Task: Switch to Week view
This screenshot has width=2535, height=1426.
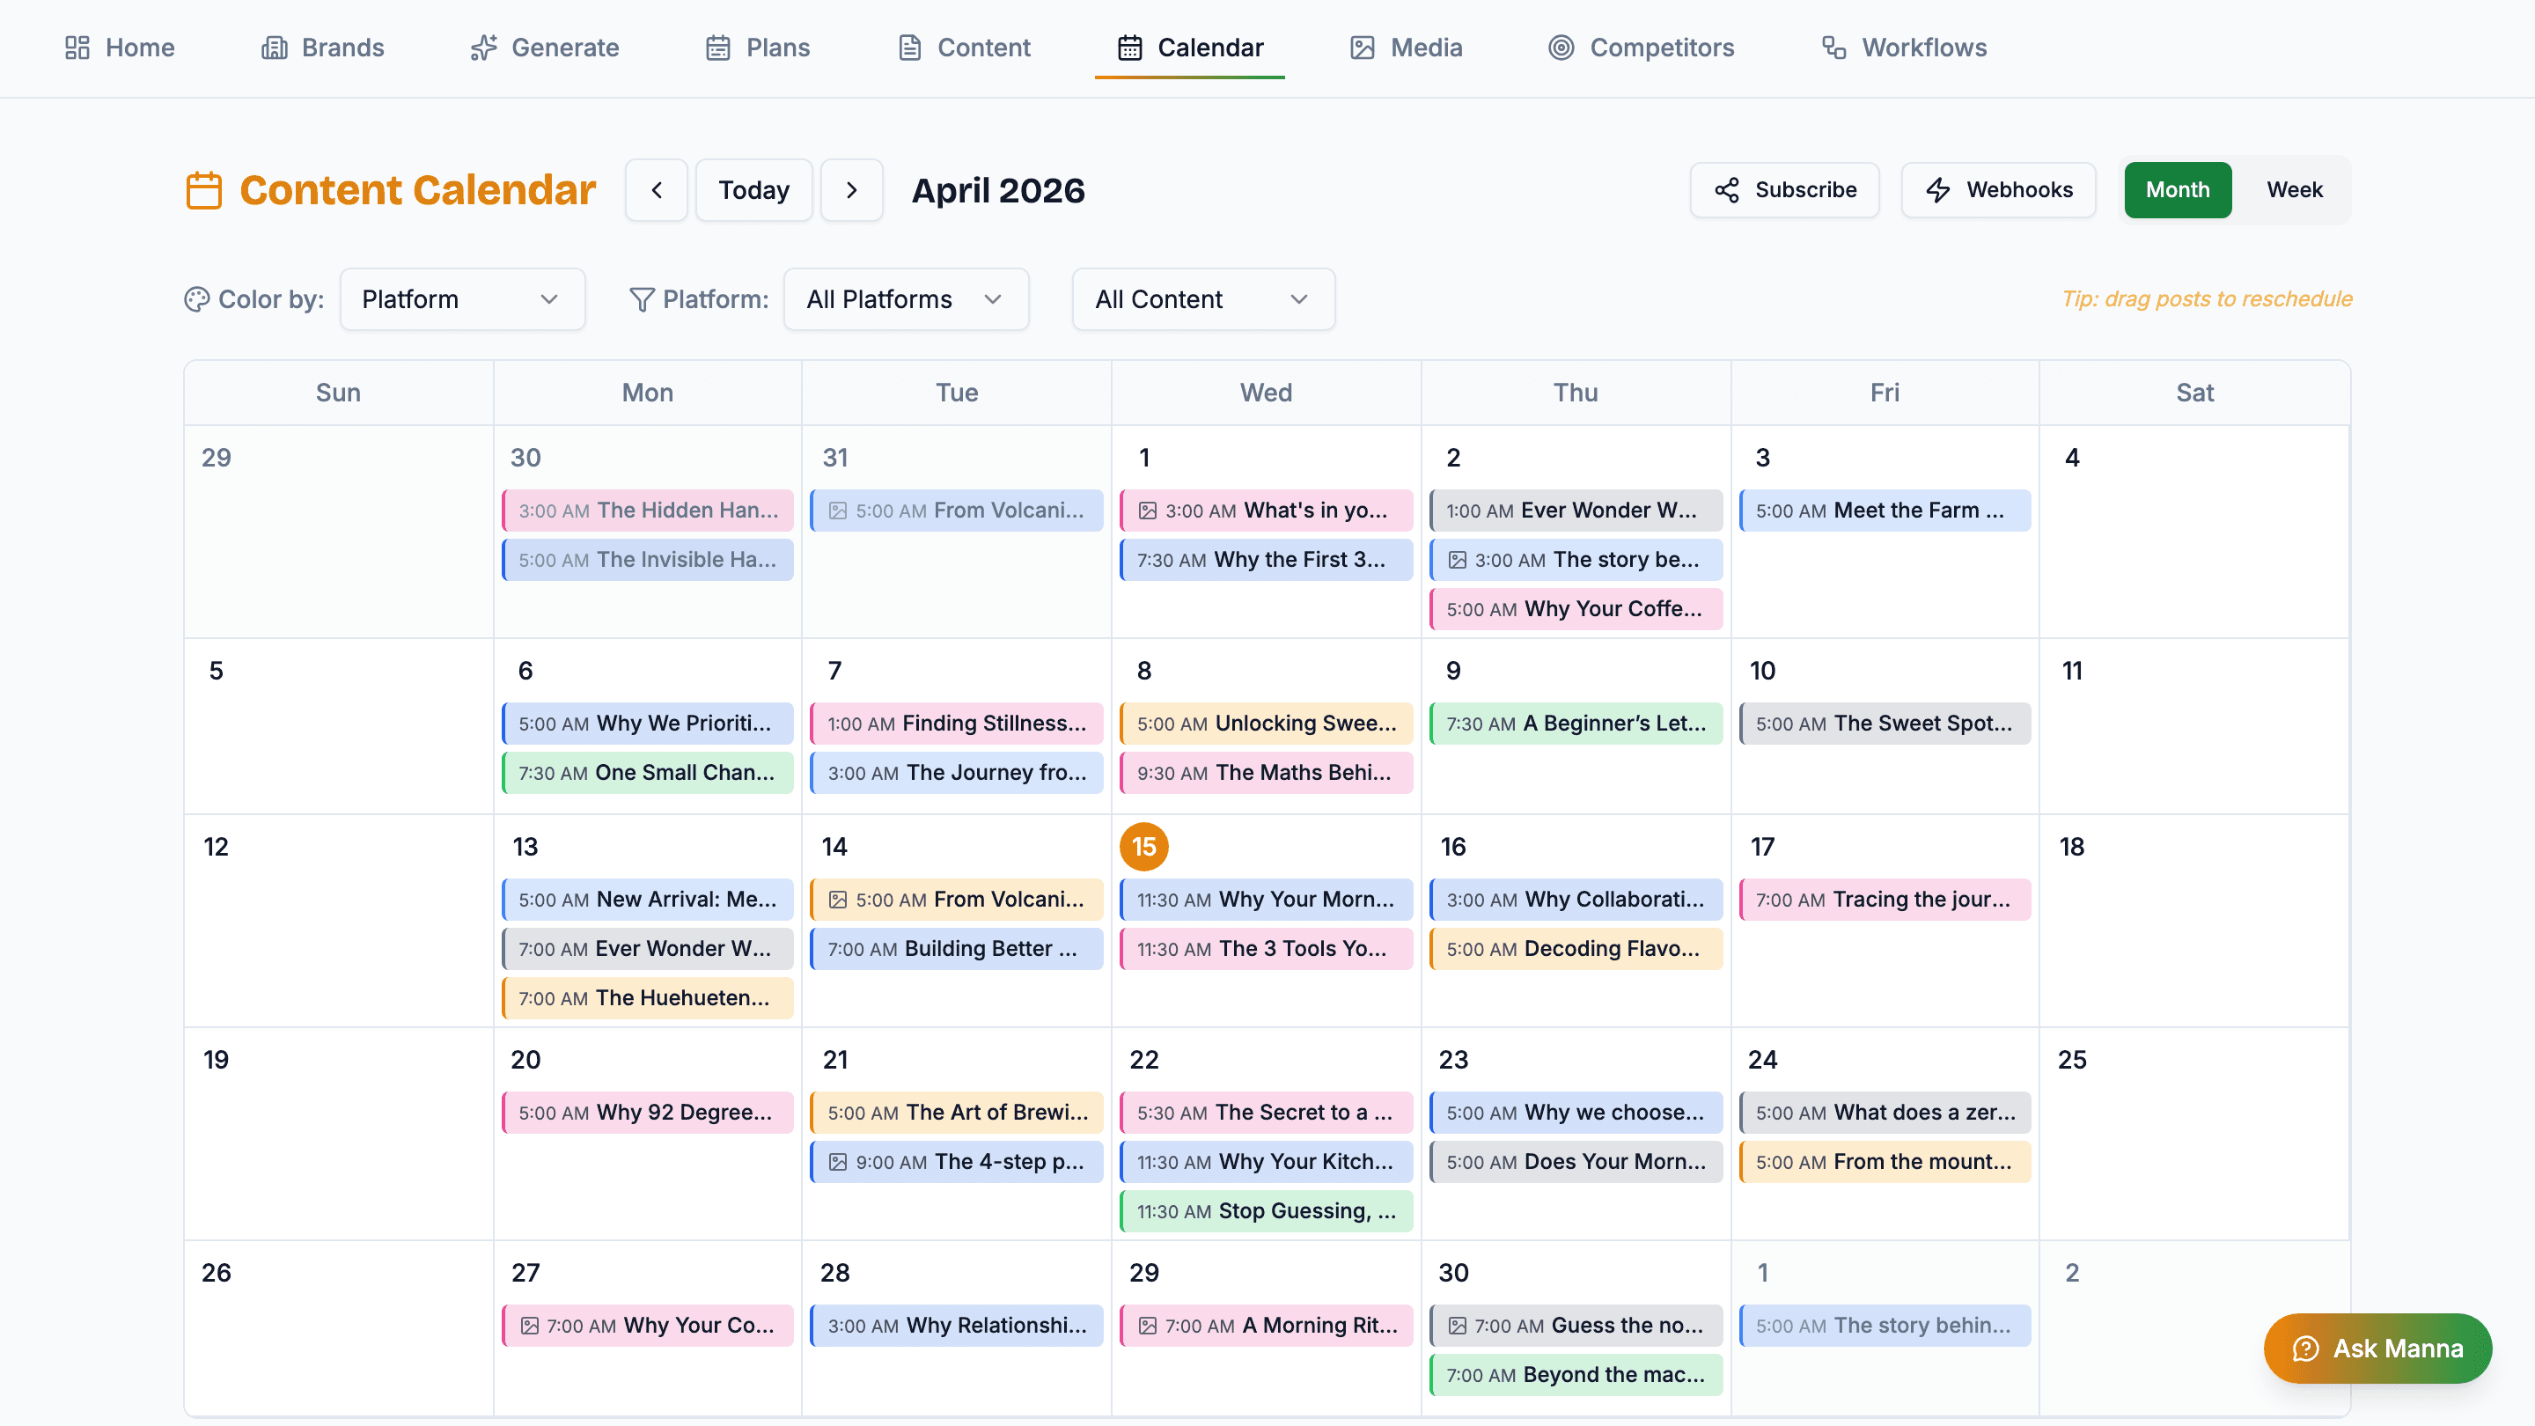Action: point(2294,189)
